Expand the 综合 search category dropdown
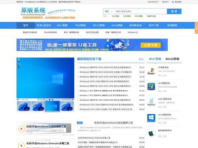 pyautogui.click(x=109, y=11)
